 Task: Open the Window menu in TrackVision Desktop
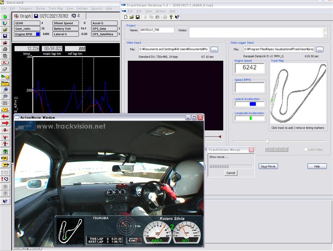point(161,11)
